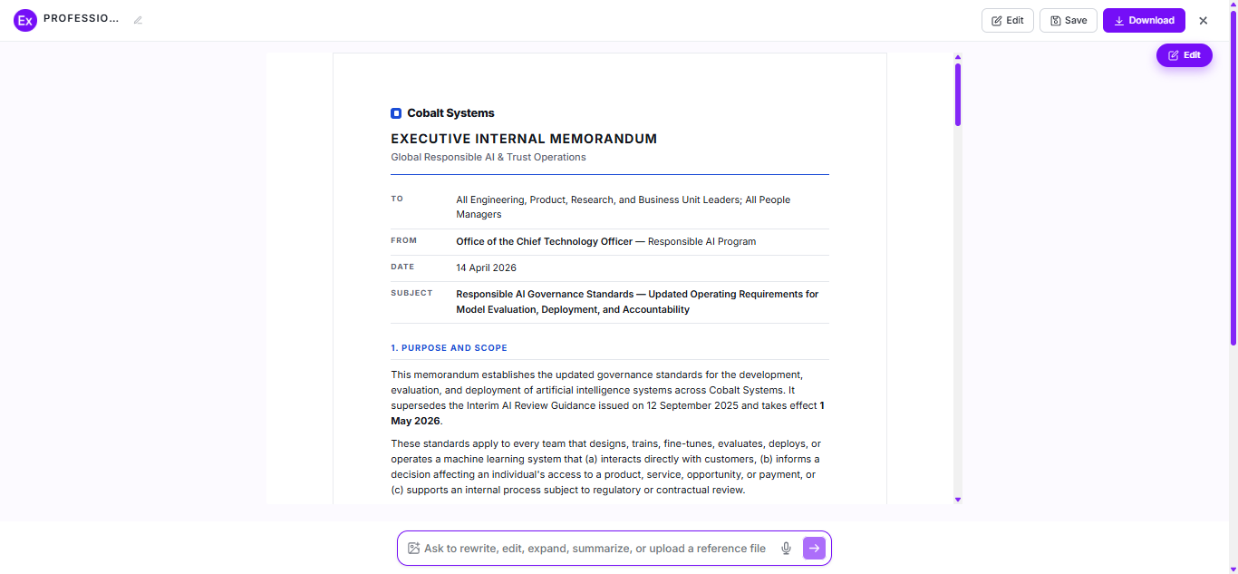Viewport: 1238px width, 574px height.
Task: Close the document viewer
Action: [x=1204, y=21]
